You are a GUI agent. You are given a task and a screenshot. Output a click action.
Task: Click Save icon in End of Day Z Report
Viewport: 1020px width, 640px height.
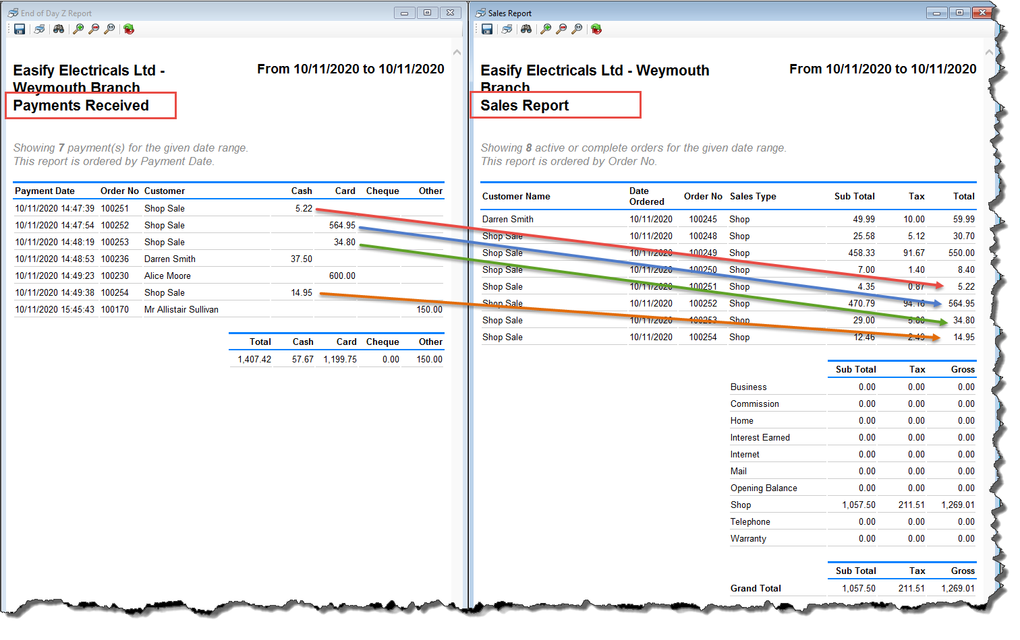click(x=20, y=29)
